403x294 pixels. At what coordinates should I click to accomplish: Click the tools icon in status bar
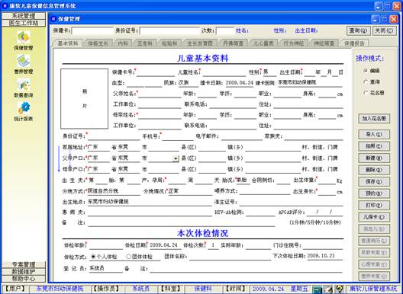tap(328, 289)
